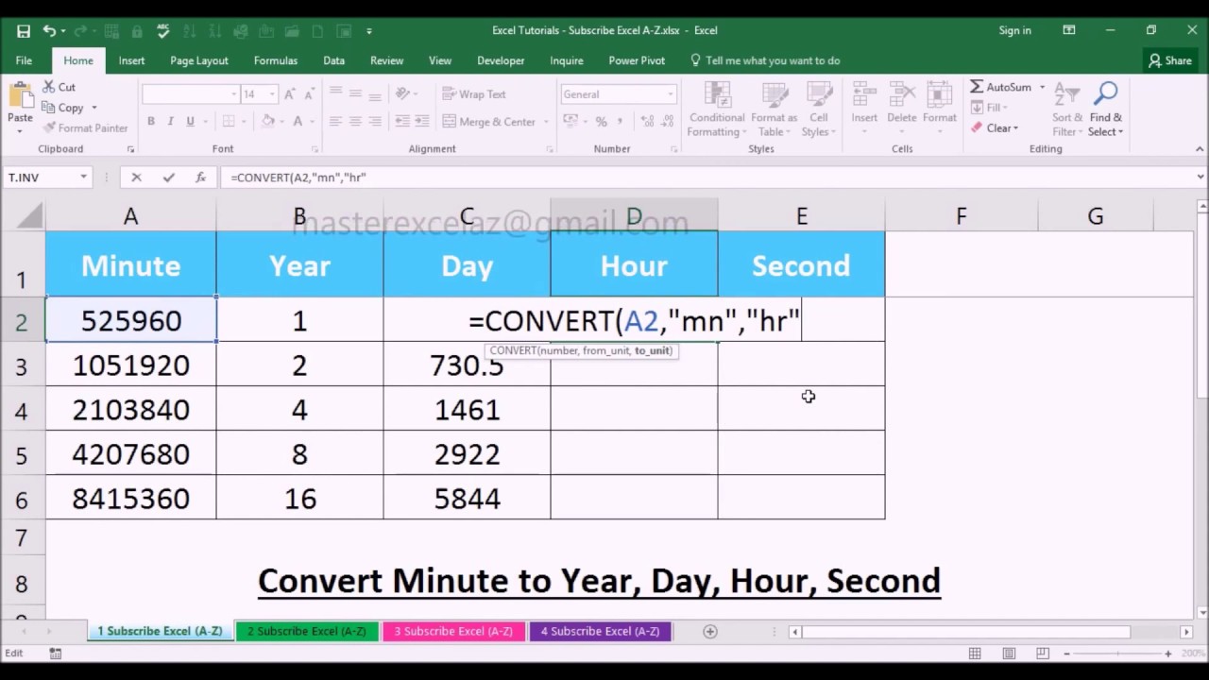
Task: Switch to the Page Layout tab
Action: point(199,60)
